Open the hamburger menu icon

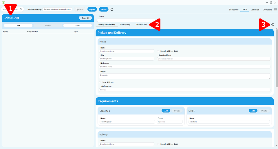click(x=275, y=10)
